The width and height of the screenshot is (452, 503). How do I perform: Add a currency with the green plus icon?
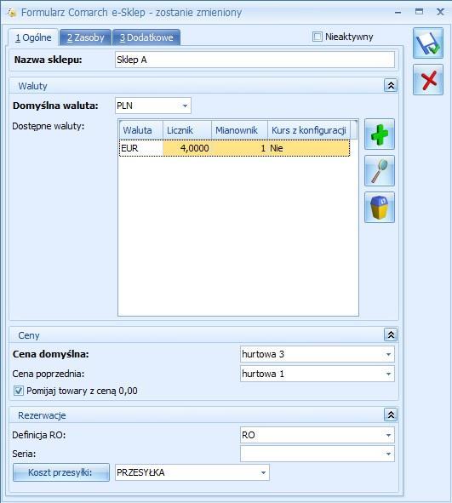(x=380, y=134)
